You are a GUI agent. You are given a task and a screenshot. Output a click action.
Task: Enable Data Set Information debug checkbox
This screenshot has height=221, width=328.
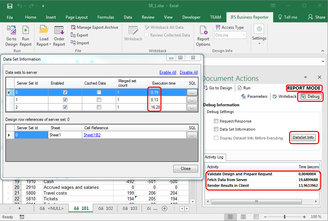(x=216, y=129)
